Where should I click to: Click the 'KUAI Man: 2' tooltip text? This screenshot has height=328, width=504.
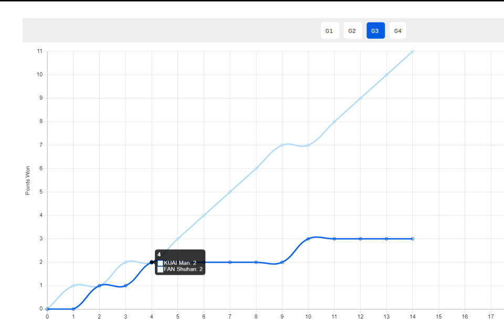point(180,263)
